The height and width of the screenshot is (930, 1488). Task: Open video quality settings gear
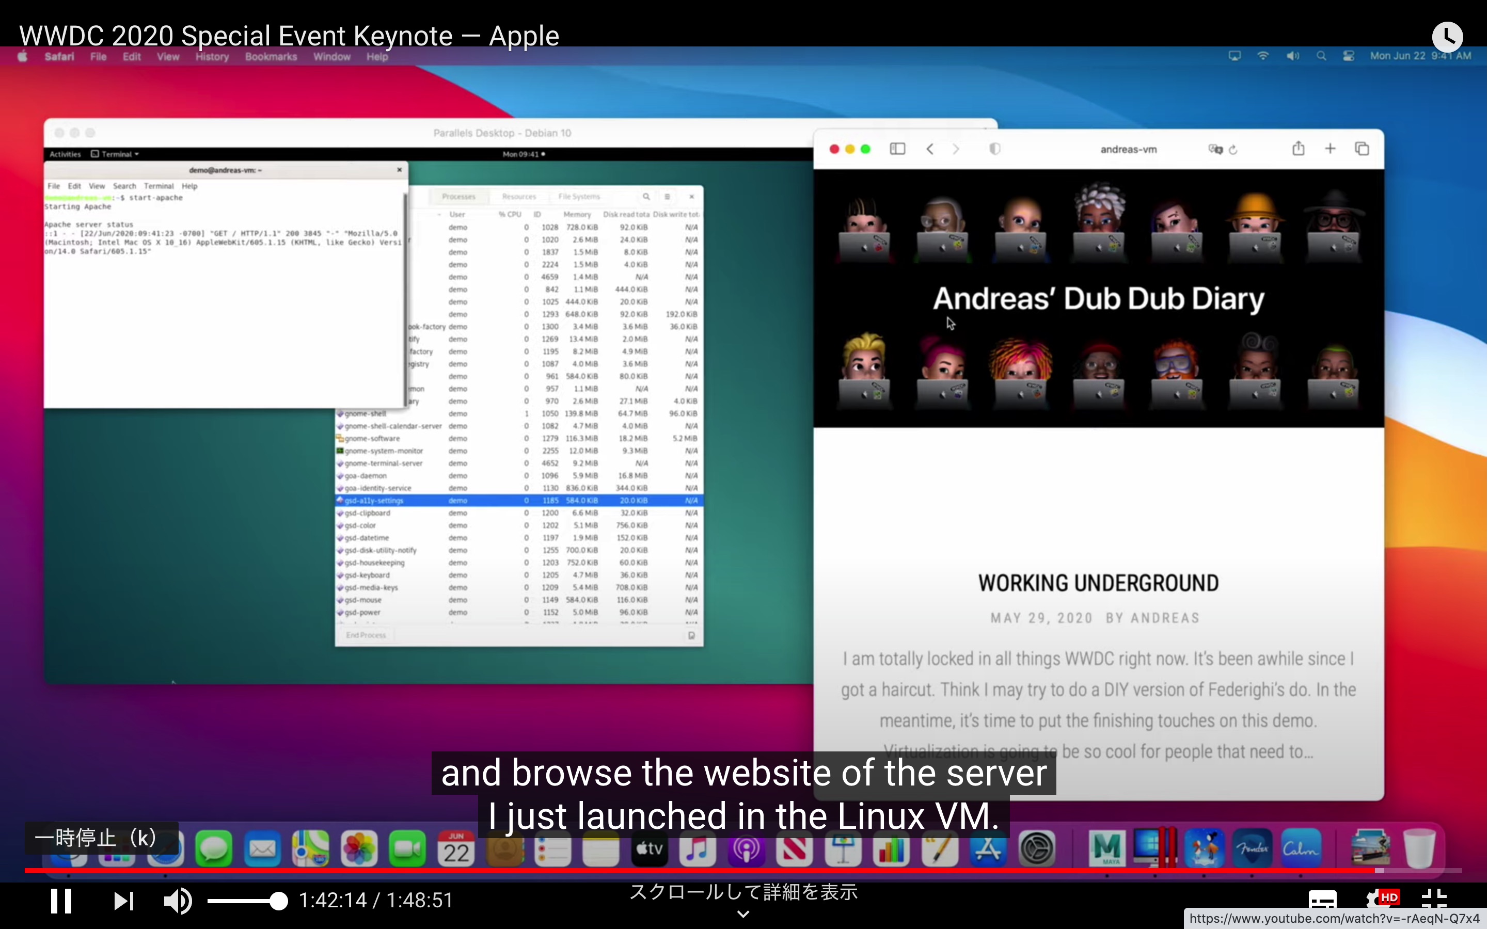click(x=1376, y=899)
